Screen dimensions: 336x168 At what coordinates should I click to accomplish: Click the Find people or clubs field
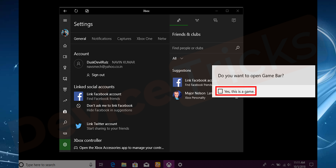[206, 48]
